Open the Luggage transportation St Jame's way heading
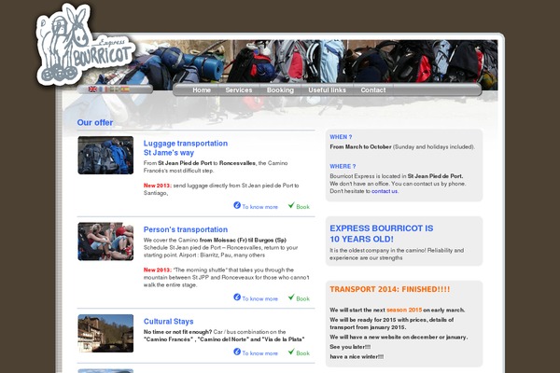This screenshot has width=560, height=373. (186, 148)
